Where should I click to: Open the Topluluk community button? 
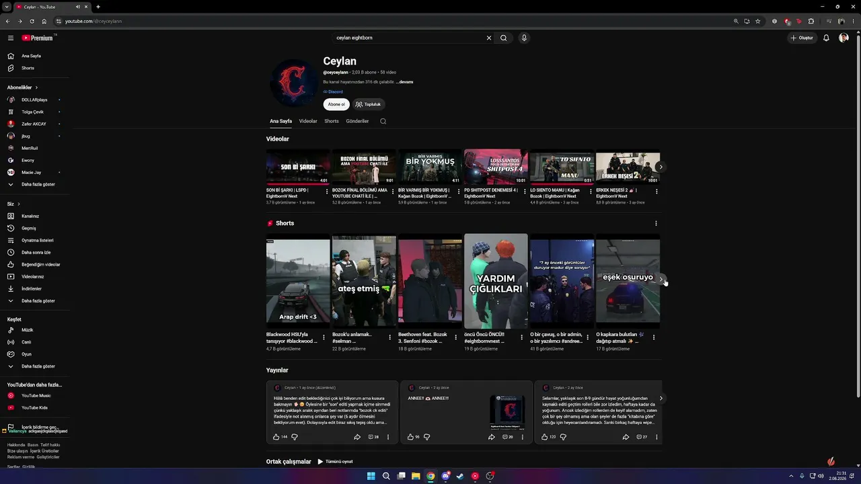click(369, 104)
